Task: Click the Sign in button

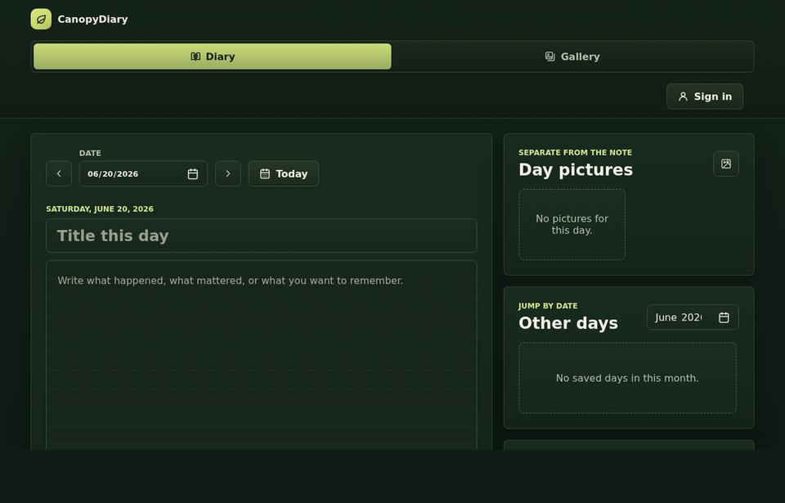Action: pyautogui.click(x=704, y=97)
